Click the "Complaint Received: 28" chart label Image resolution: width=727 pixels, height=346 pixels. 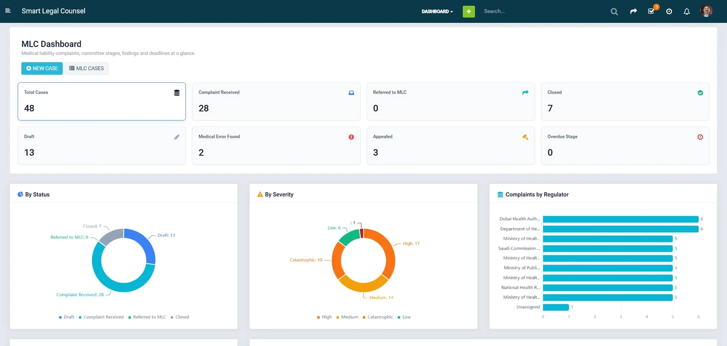(x=80, y=295)
